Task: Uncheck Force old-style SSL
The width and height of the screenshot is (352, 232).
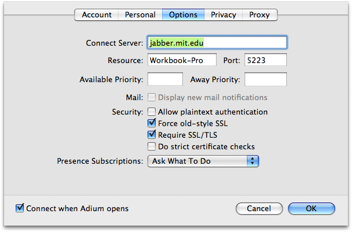Action: coord(152,123)
